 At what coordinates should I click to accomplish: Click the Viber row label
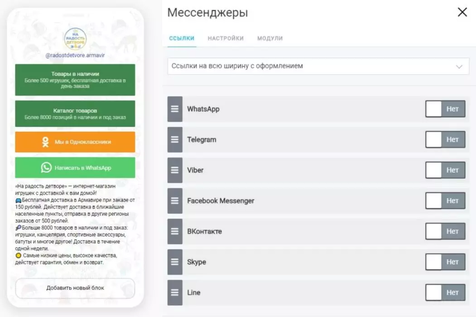pos(195,170)
